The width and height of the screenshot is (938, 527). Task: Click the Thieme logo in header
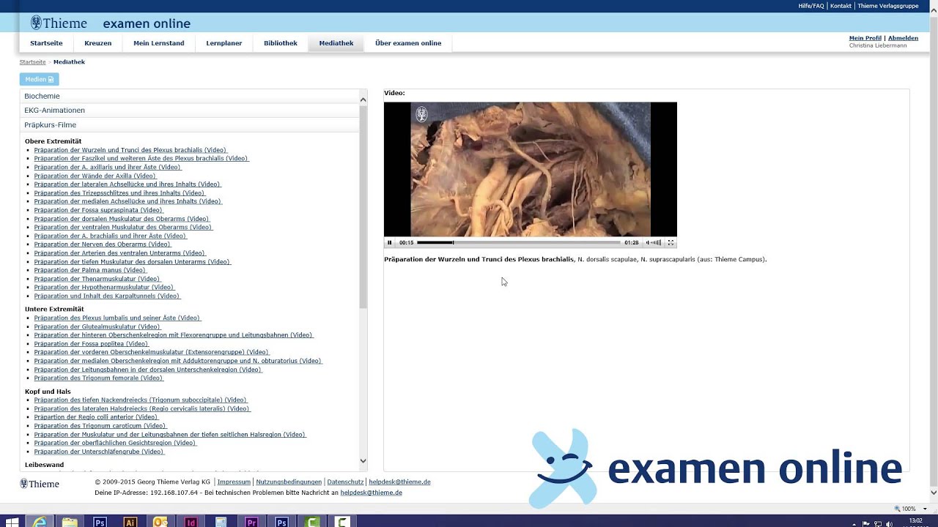coord(59,23)
